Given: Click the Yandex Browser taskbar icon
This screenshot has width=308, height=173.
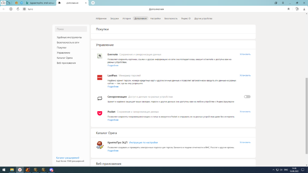Looking at the screenshot, I should (20, 170).
